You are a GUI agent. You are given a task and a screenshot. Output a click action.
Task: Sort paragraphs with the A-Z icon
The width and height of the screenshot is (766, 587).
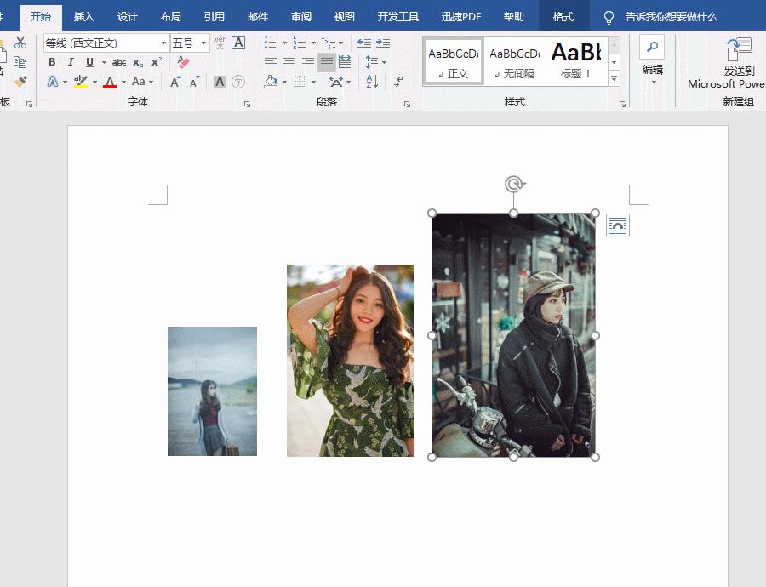[x=372, y=82]
